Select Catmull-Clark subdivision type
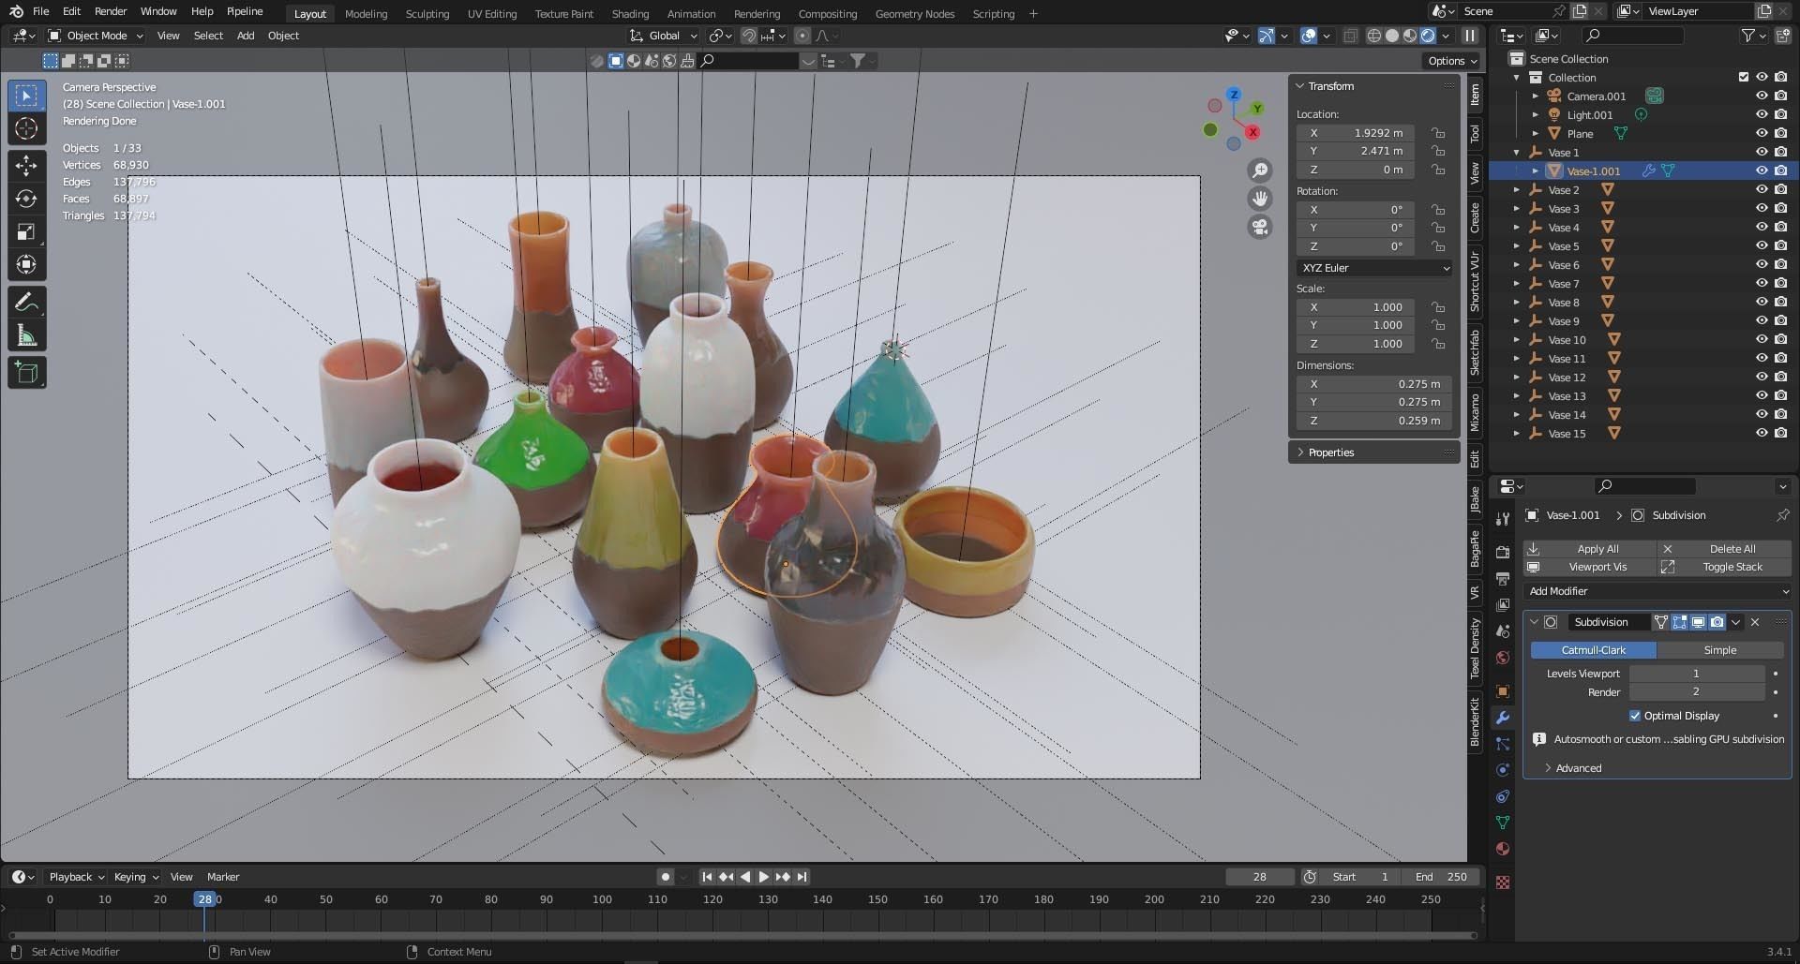This screenshot has width=1800, height=964. tap(1593, 650)
